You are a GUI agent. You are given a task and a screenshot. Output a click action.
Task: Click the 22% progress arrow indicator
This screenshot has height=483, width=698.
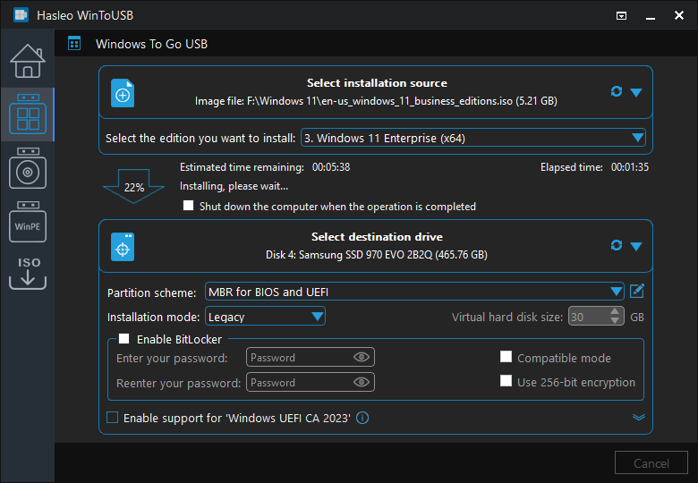(133, 186)
